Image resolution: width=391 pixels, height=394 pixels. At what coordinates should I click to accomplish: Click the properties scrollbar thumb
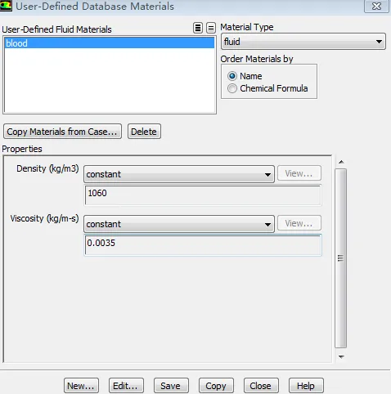341,258
